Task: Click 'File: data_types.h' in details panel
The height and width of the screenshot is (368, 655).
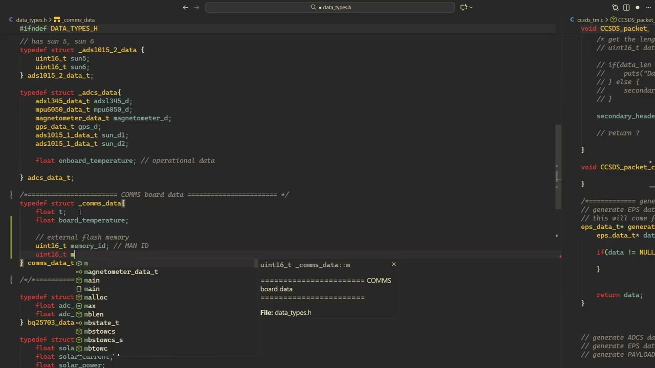Action: (286, 312)
